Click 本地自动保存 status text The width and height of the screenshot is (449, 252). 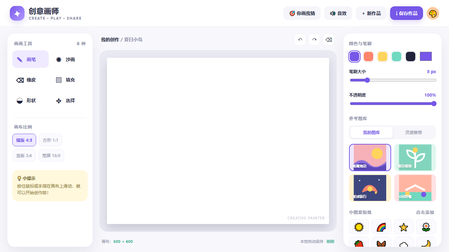[312, 241]
